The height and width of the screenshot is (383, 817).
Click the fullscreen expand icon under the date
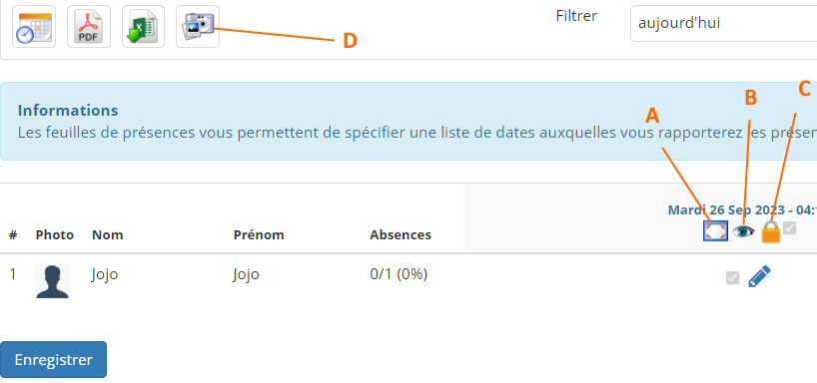point(715,231)
